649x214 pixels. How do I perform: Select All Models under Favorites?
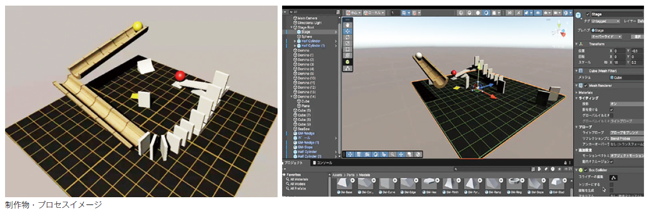point(298,184)
